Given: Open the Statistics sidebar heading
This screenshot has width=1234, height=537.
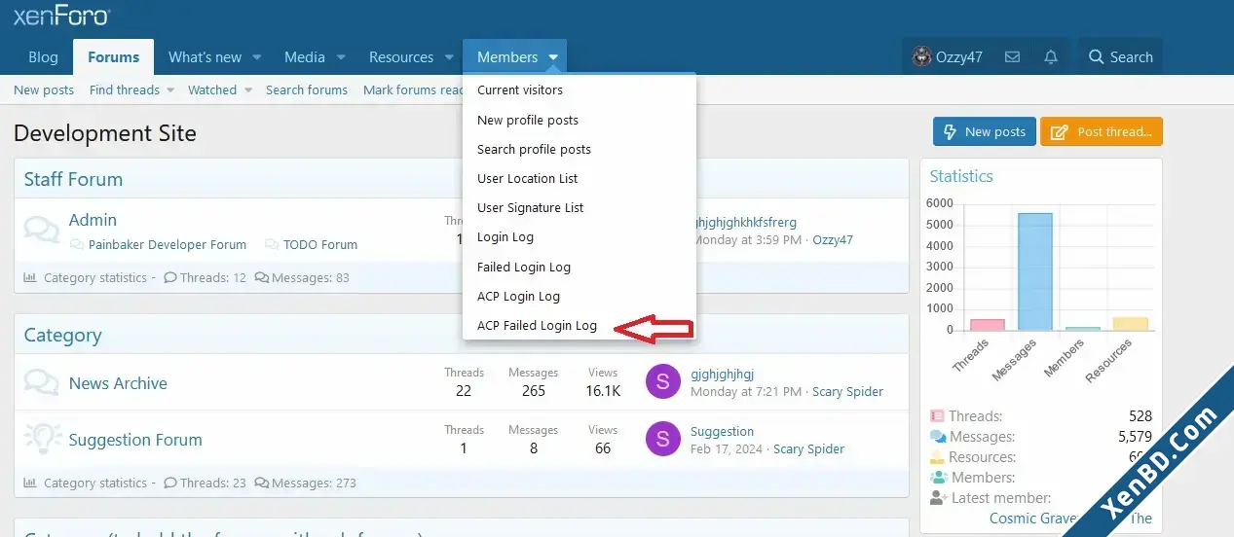Looking at the screenshot, I should coord(961,176).
